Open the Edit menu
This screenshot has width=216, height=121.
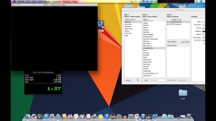point(34,1)
